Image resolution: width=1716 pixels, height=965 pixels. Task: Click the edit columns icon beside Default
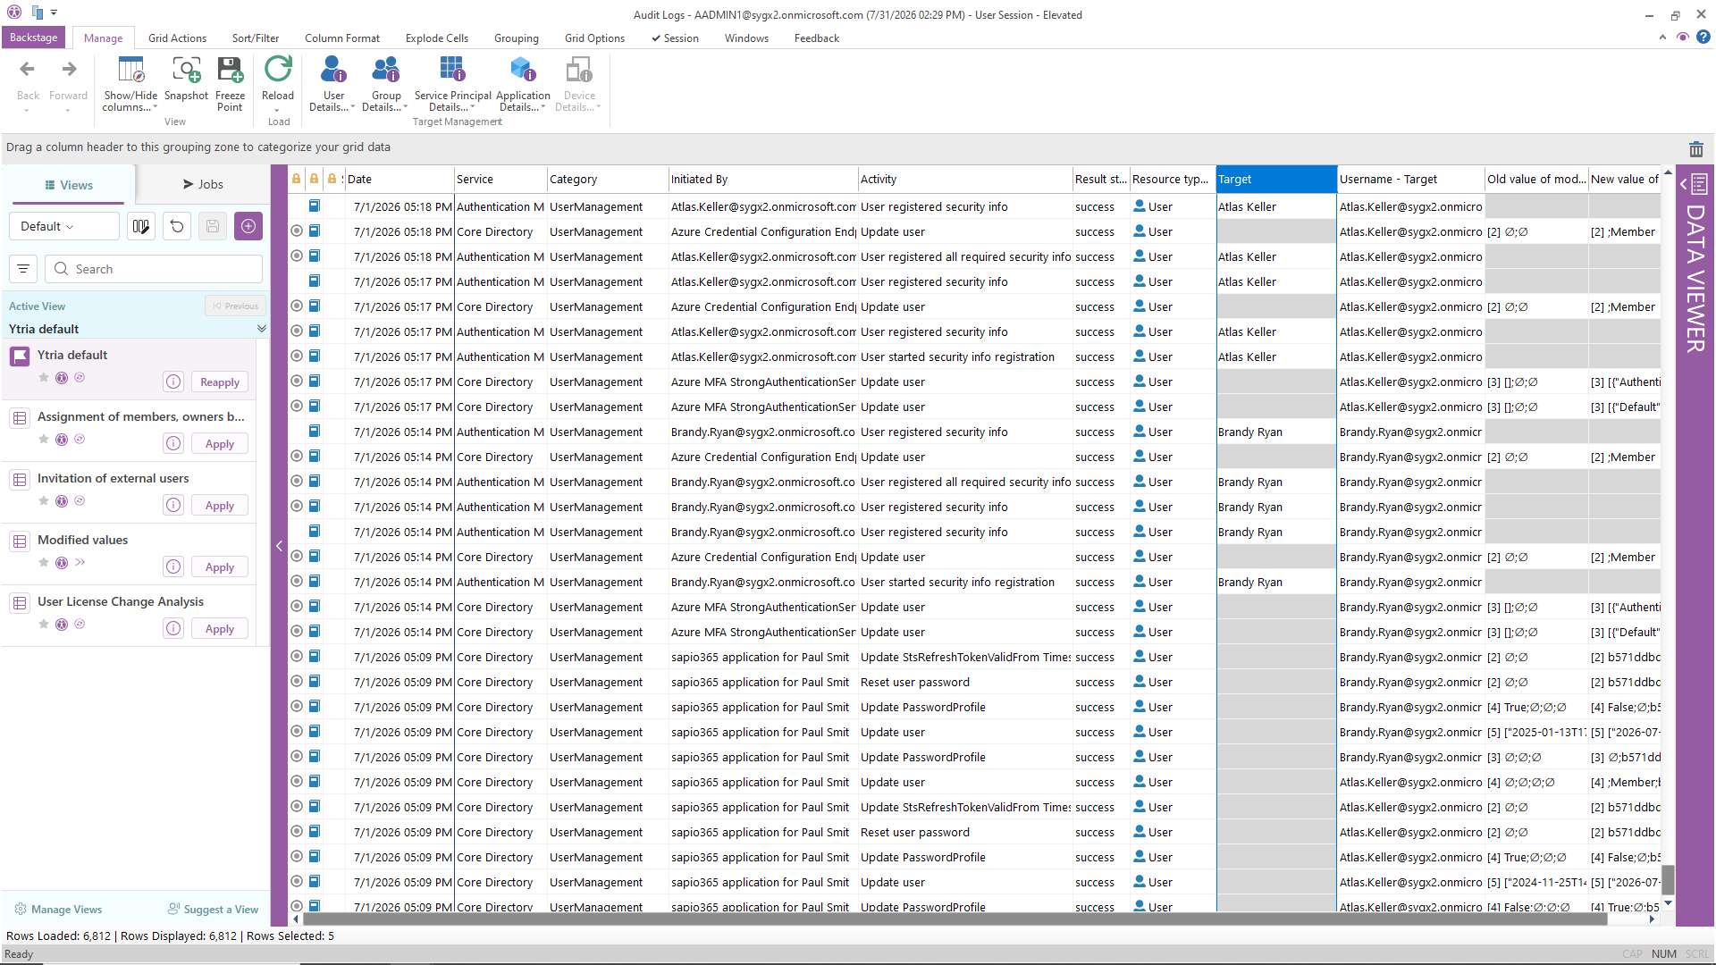click(140, 227)
